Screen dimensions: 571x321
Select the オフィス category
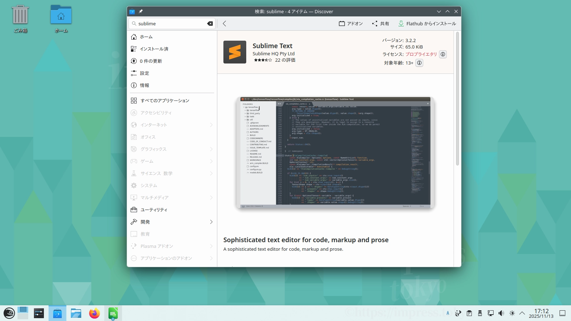[172, 137]
